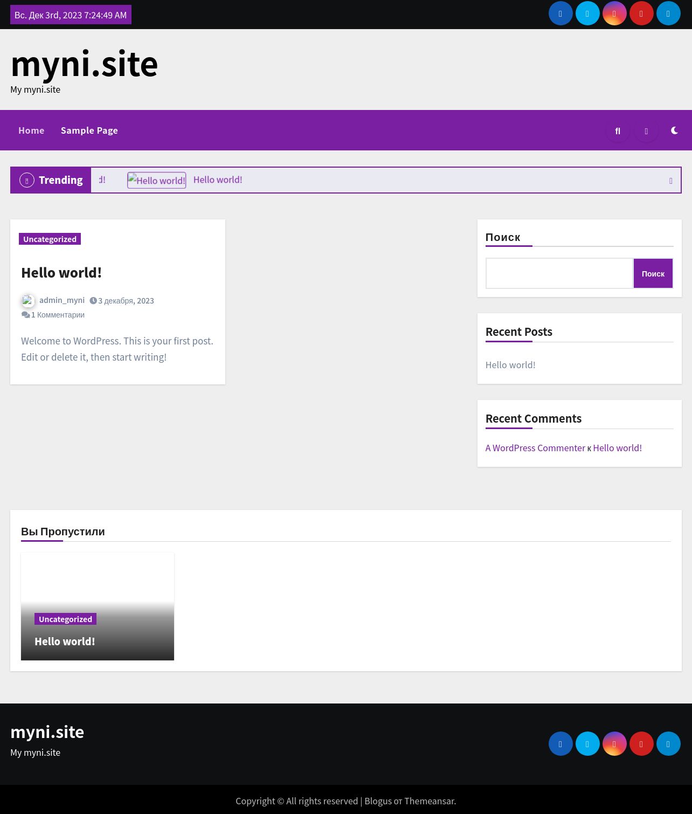
Task: Open the dark-blue Facebook icon in the top bar
Action: pyautogui.click(x=560, y=13)
